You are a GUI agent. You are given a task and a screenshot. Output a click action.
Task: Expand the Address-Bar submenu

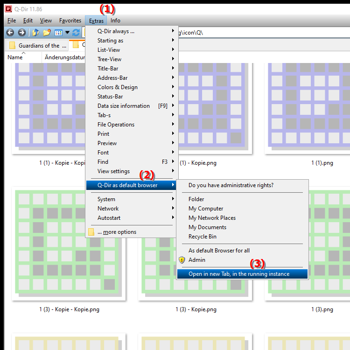click(131, 78)
